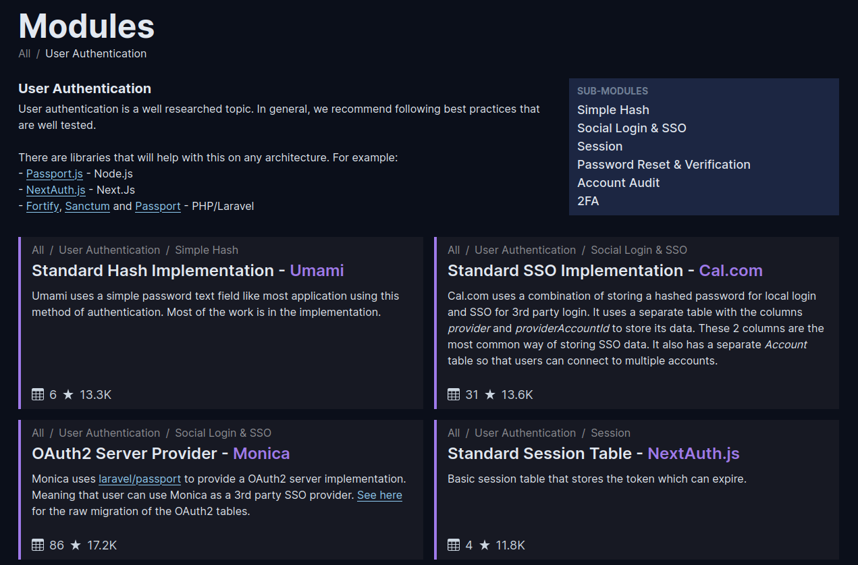Click the table icon in Monica card
This screenshot has width=858, height=565.
(x=38, y=545)
